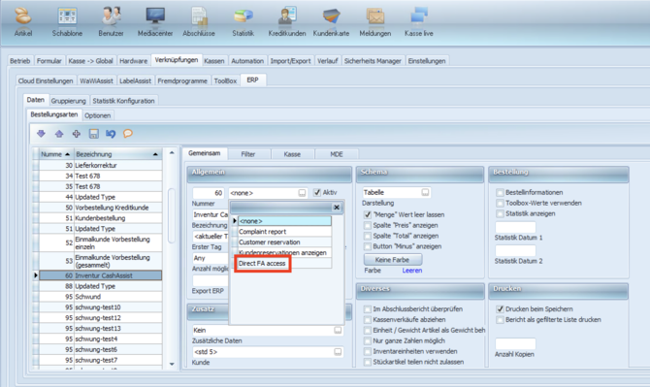Open the <none> type dropdown next to Nummer
The width and height of the screenshot is (650, 387).
[302, 193]
